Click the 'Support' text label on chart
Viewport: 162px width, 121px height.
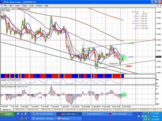click(x=114, y=63)
